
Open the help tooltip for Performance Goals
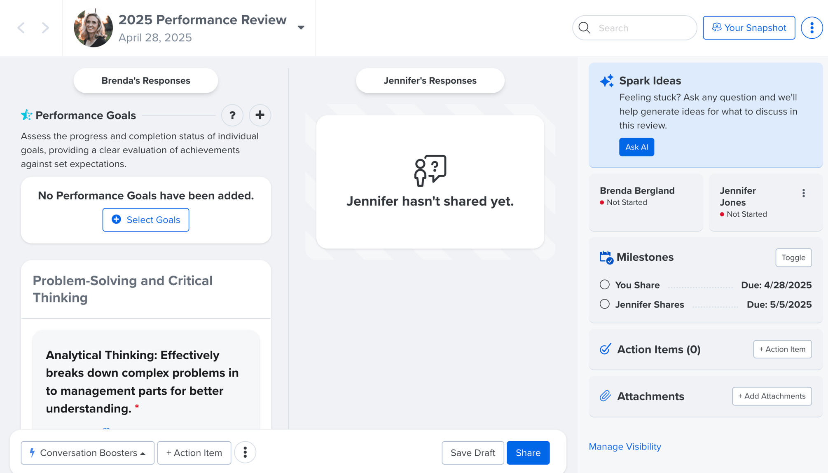coord(232,115)
